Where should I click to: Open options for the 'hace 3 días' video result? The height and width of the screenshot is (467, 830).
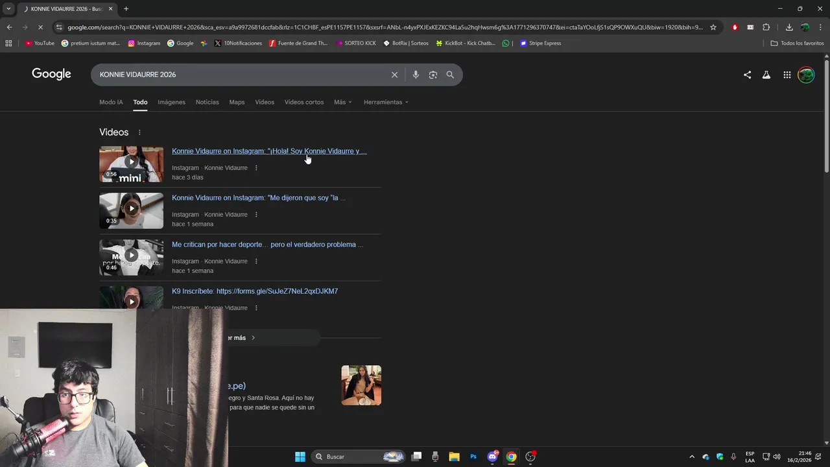256,168
